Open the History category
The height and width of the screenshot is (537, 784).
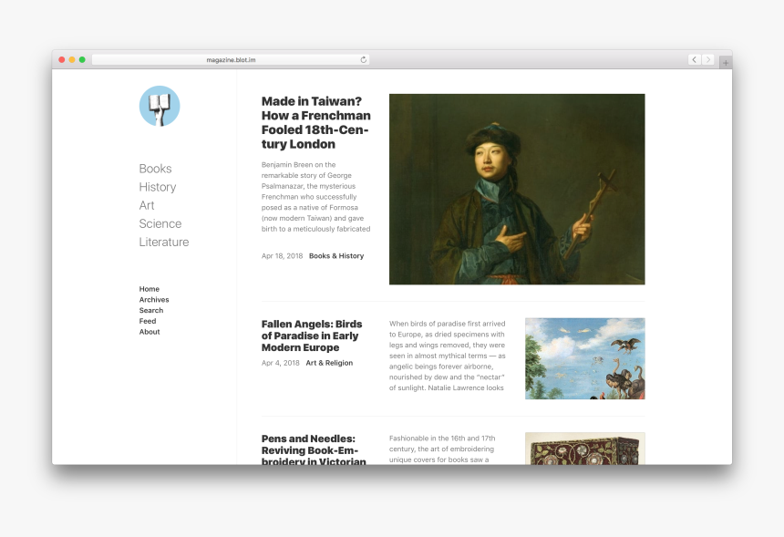[158, 187]
